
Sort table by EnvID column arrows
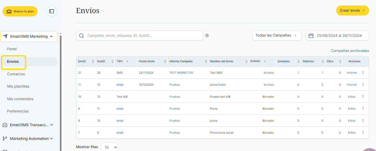[x=93, y=61]
